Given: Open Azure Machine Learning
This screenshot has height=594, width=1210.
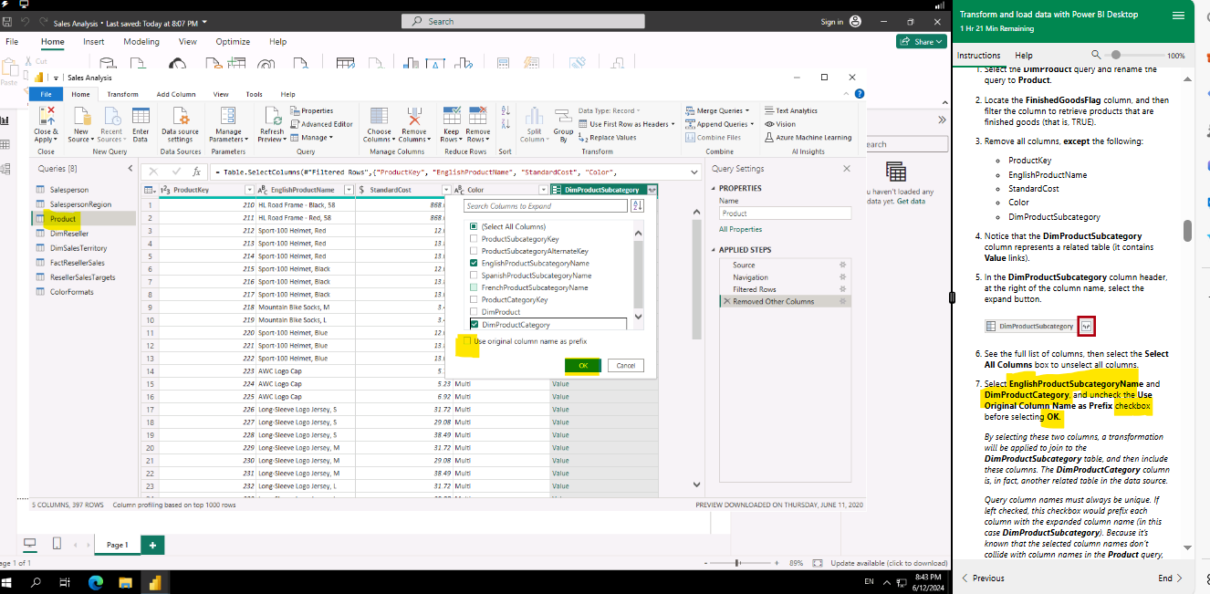Looking at the screenshot, I should click(x=808, y=138).
